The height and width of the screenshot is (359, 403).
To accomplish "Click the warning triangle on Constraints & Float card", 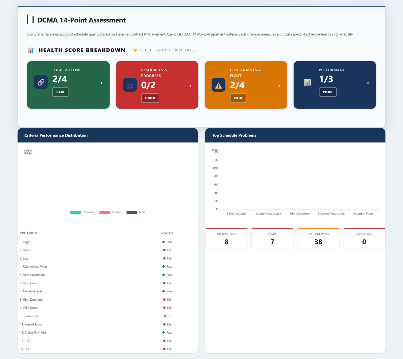I will pos(218,85).
